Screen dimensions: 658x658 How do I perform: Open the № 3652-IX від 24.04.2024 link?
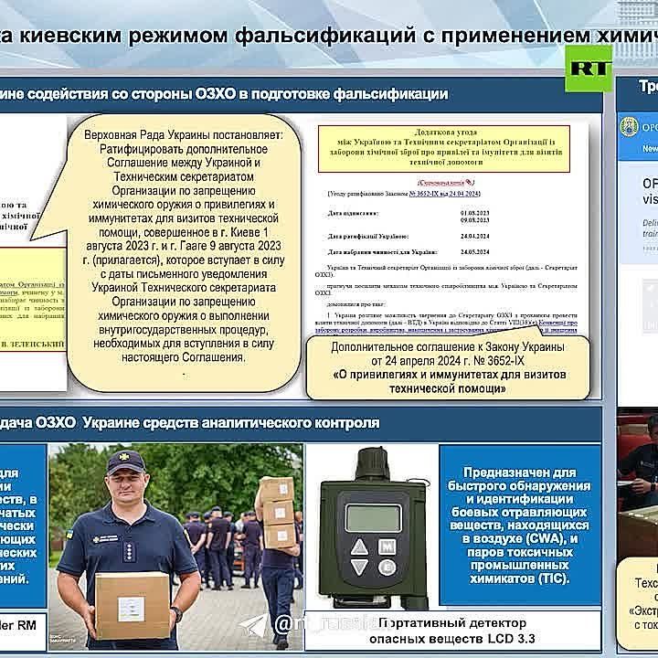[x=444, y=194]
